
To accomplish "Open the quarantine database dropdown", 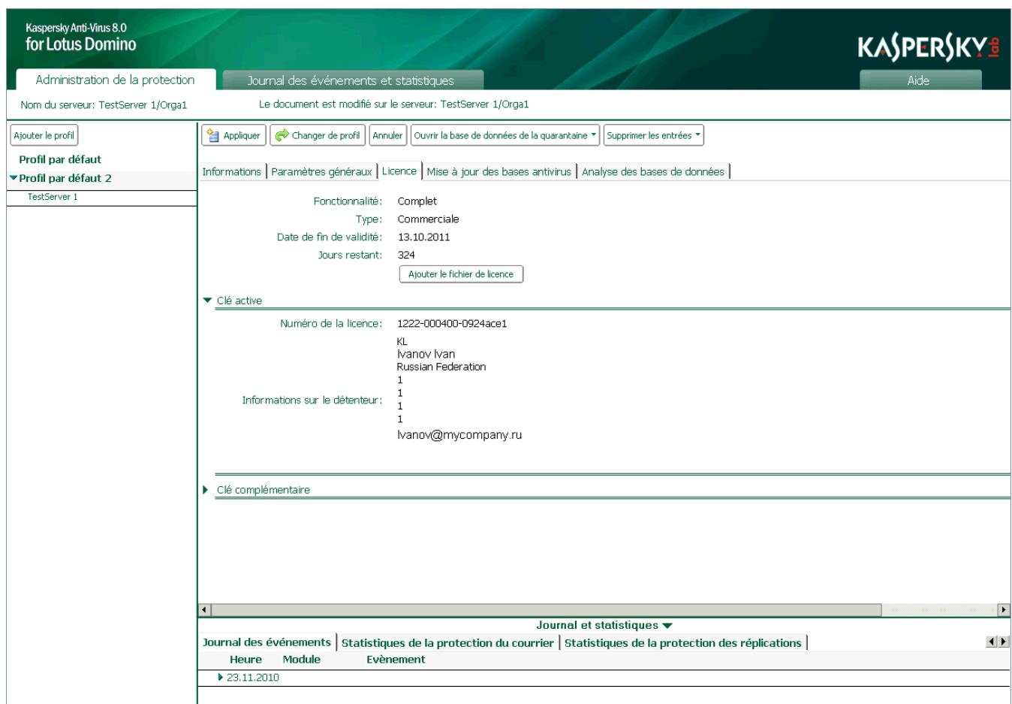I will click(505, 135).
